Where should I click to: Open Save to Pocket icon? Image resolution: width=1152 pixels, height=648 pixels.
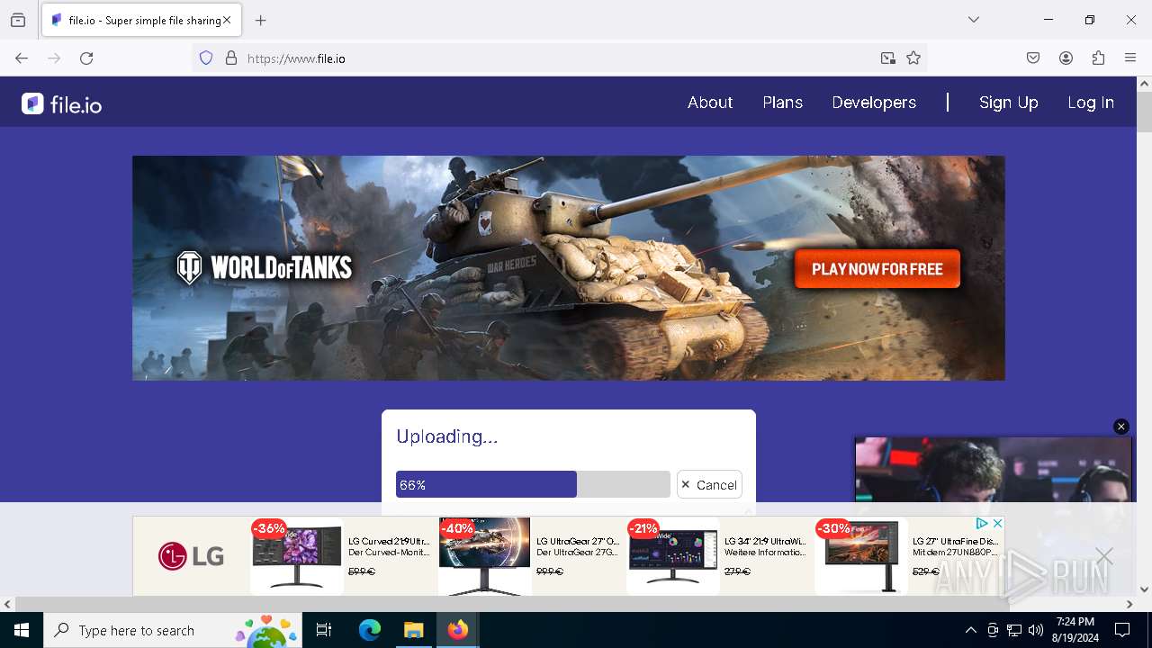pos(1033,58)
